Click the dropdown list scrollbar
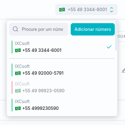The height and width of the screenshot is (125, 125). (x=116, y=36)
